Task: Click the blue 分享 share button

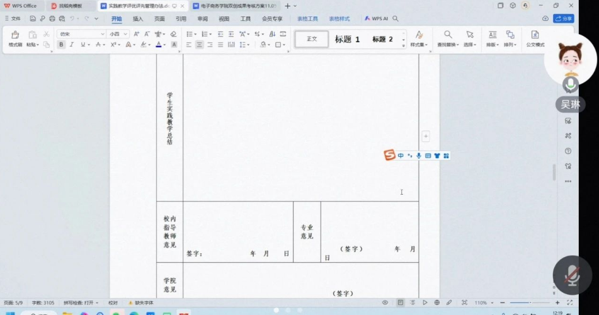Action: coord(563,19)
